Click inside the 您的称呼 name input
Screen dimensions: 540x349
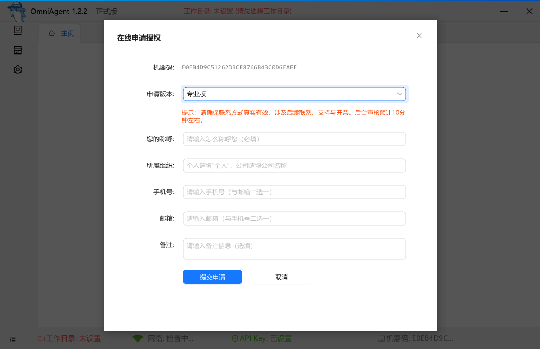(294, 139)
